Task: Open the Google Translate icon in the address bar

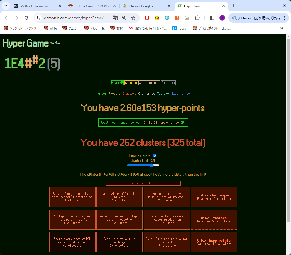Action: 115,17
